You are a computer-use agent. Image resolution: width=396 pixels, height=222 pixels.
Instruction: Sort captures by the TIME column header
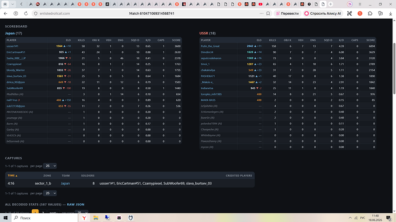[x=12, y=175]
